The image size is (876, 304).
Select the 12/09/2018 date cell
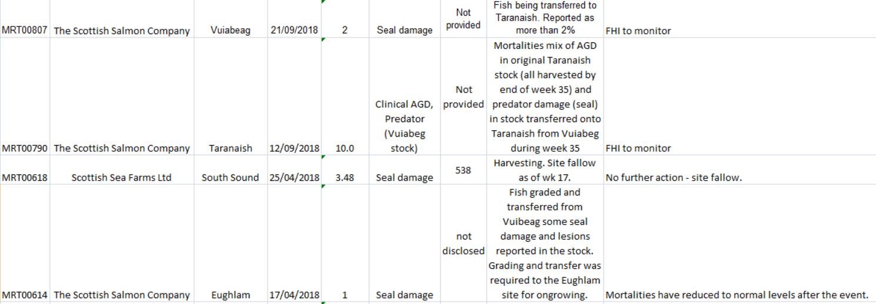(294, 148)
